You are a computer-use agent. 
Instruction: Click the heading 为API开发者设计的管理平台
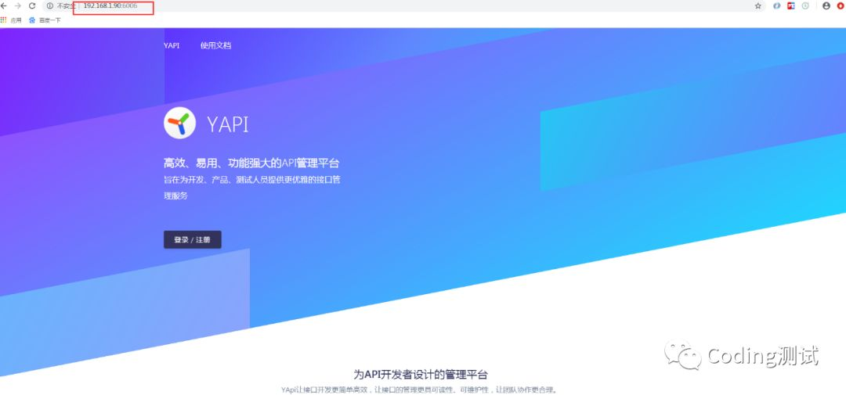click(x=421, y=374)
